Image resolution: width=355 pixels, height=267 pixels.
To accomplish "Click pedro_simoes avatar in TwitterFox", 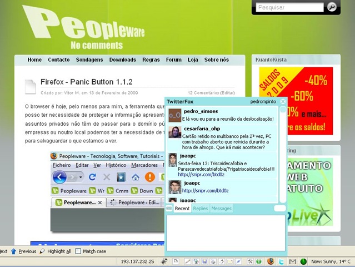I will click(x=175, y=115).
